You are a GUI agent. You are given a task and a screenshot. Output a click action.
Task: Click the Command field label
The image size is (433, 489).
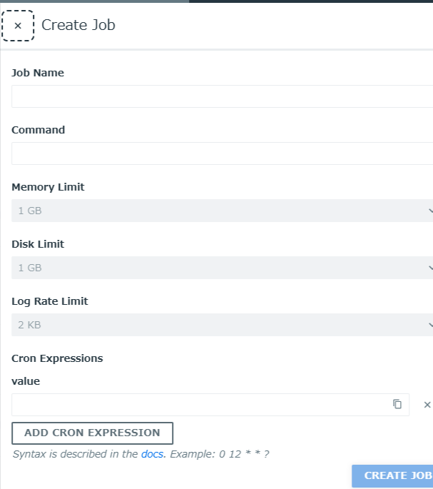(39, 130)
